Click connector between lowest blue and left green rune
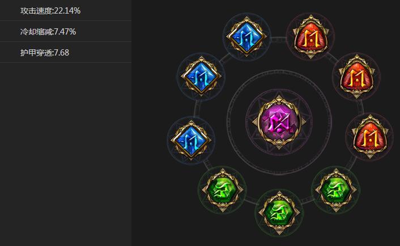This screenshot has width=400, height=246. [x=207, y=164]
